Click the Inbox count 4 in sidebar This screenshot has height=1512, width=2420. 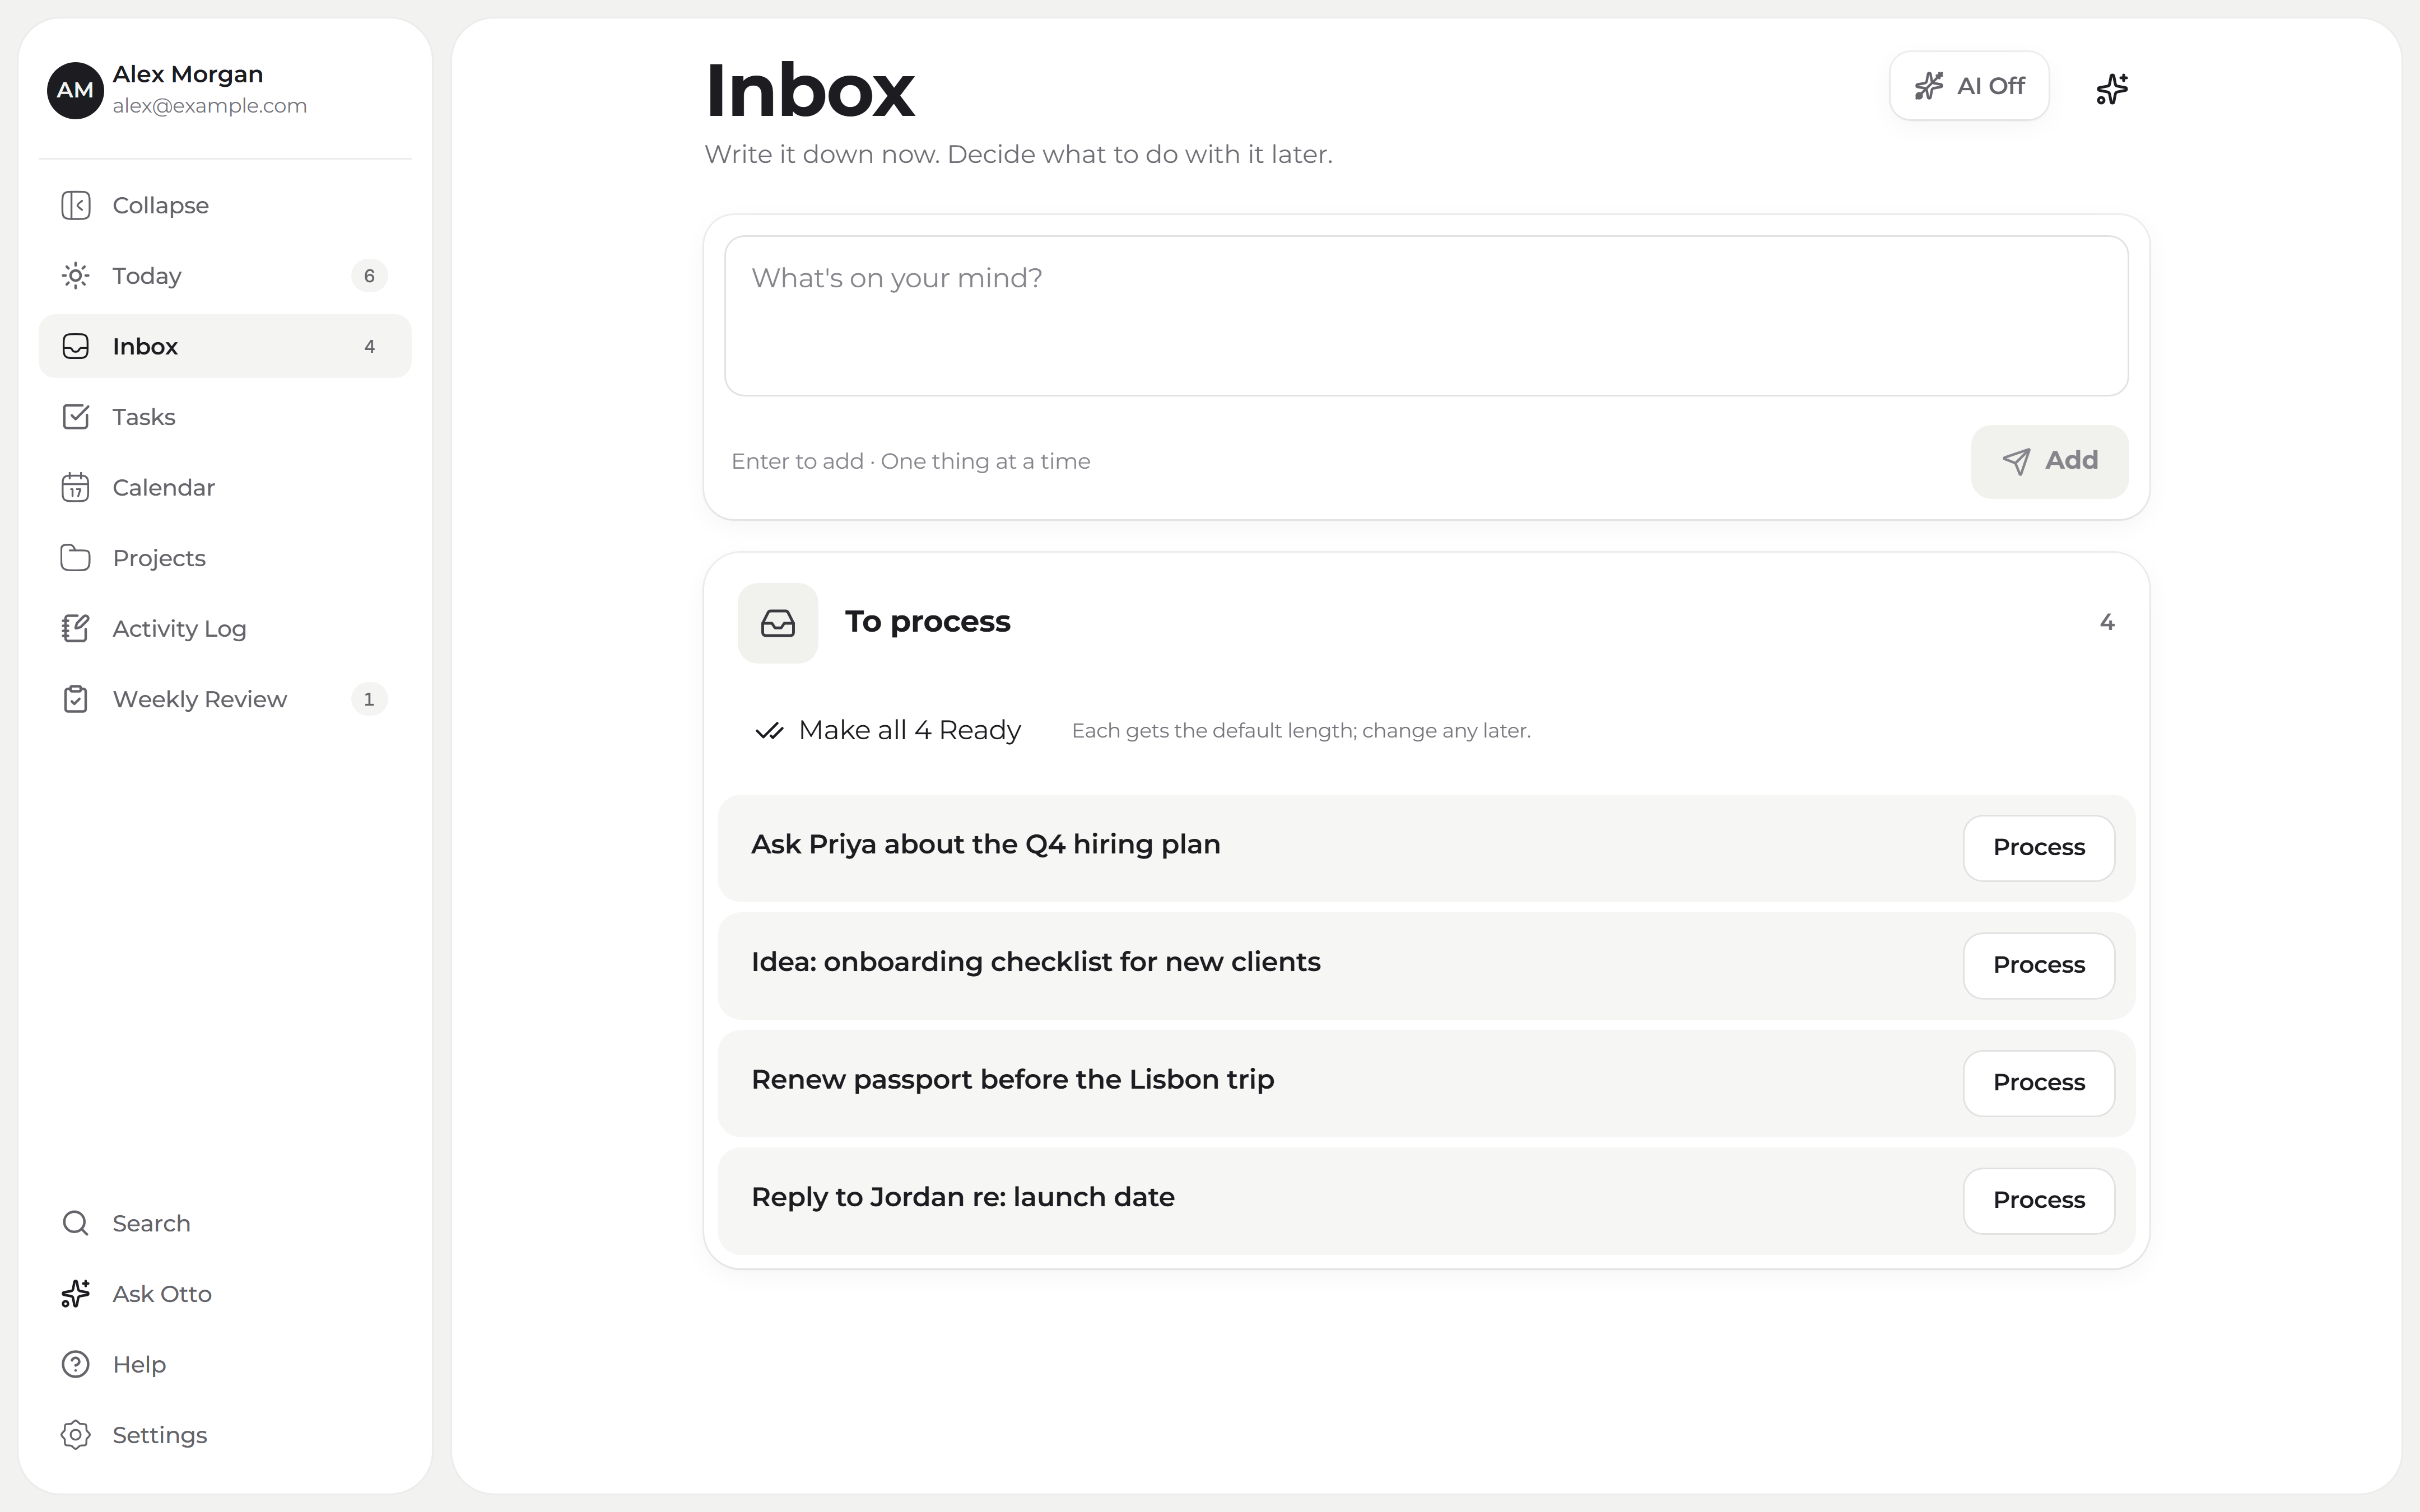click(x=369, y=346)
